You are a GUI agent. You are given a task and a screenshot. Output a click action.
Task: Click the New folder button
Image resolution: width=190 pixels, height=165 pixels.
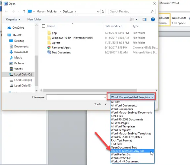(x=34, y=19)
